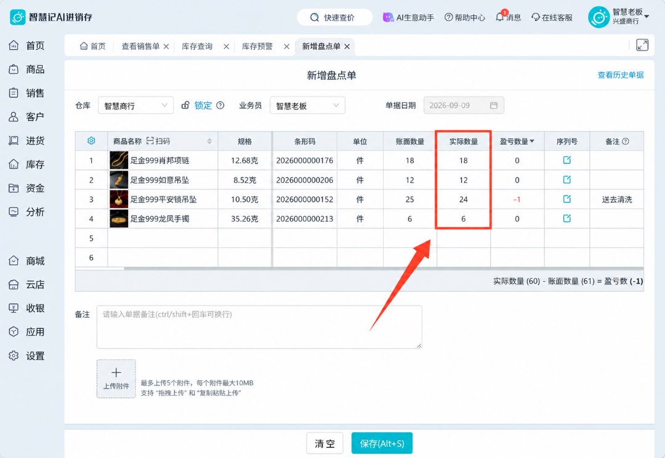Switch to the 库存预警 tab
Image resolution: width=665 pixels, height=458 pixels.
(x=257, y=46)
